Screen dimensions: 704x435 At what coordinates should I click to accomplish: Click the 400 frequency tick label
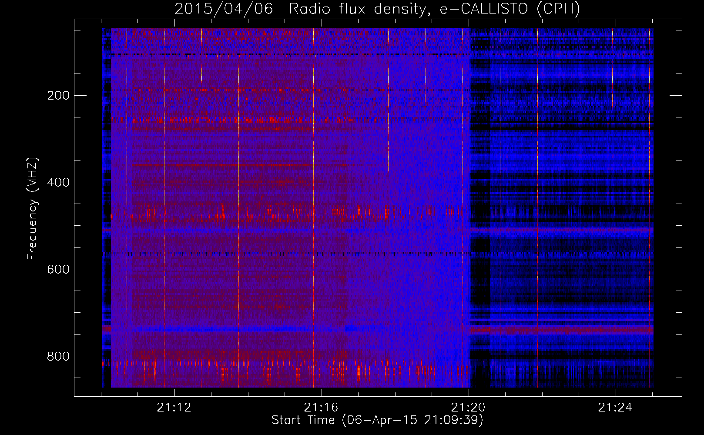(x=58, y=182)
